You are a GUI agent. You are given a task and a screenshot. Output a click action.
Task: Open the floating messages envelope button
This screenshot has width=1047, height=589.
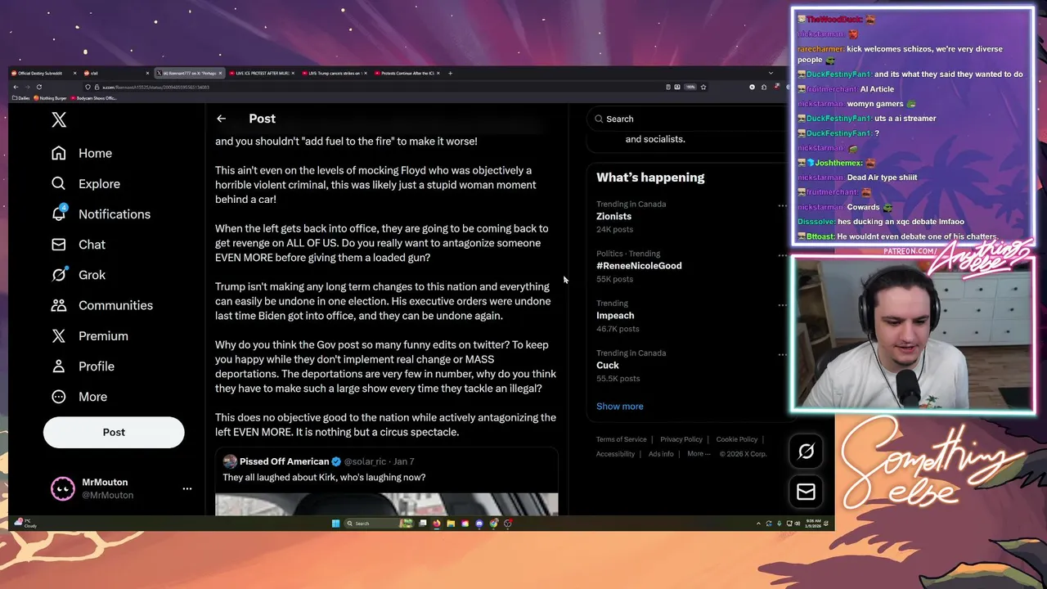click(x=806, y=492)
